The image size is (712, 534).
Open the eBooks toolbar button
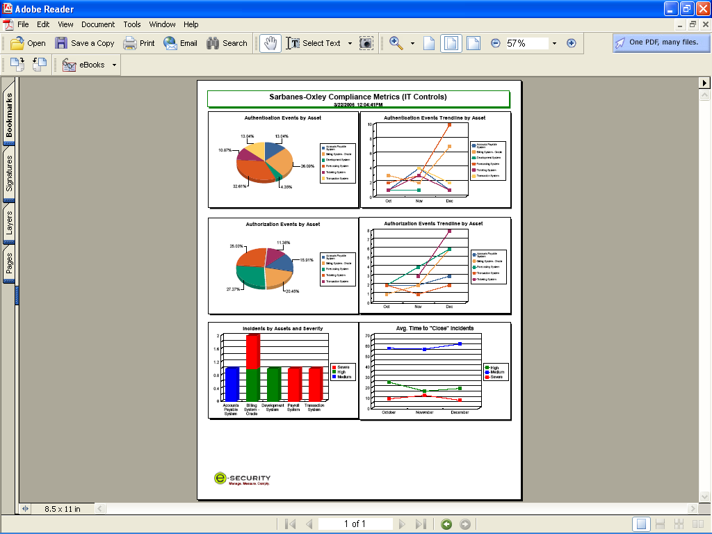83,65
